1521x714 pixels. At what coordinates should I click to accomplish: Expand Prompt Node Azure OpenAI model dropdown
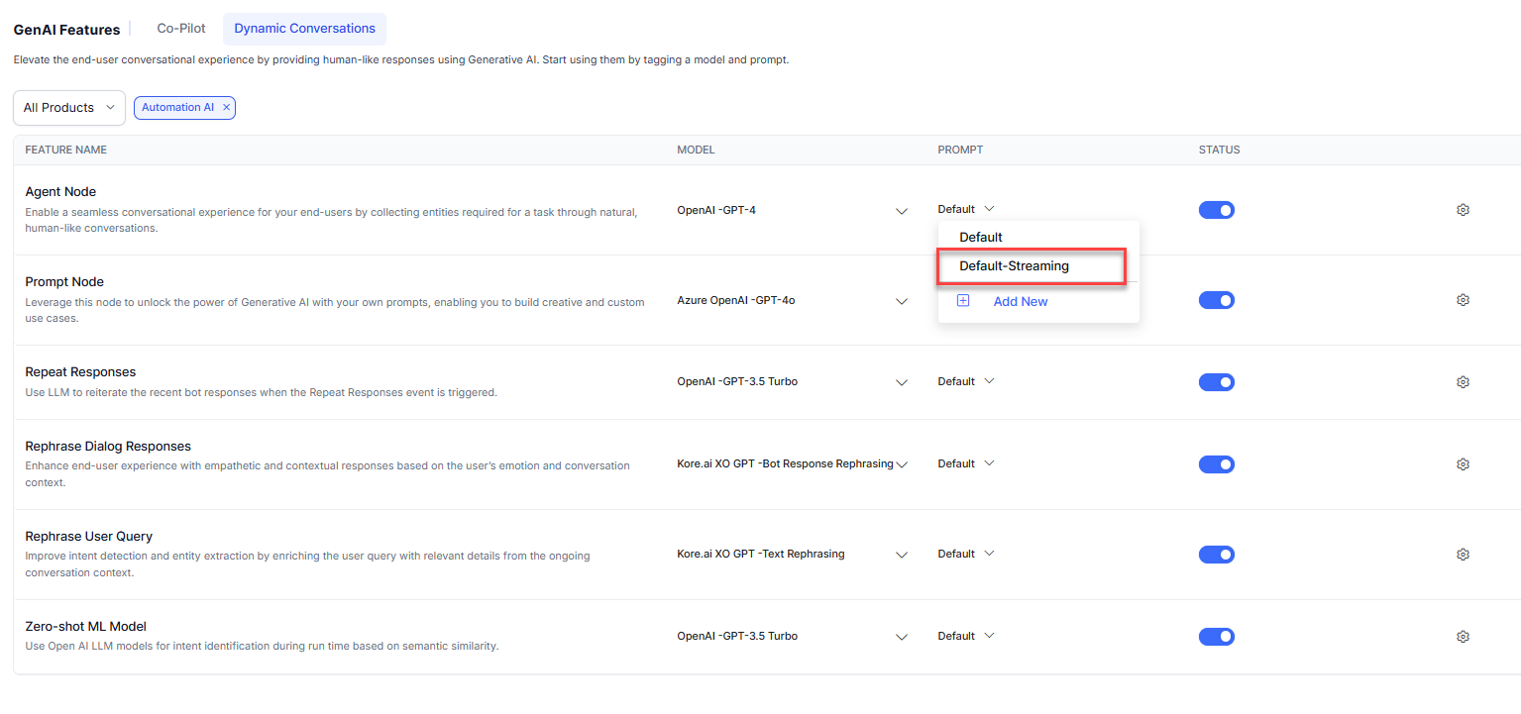pos(901,301)
